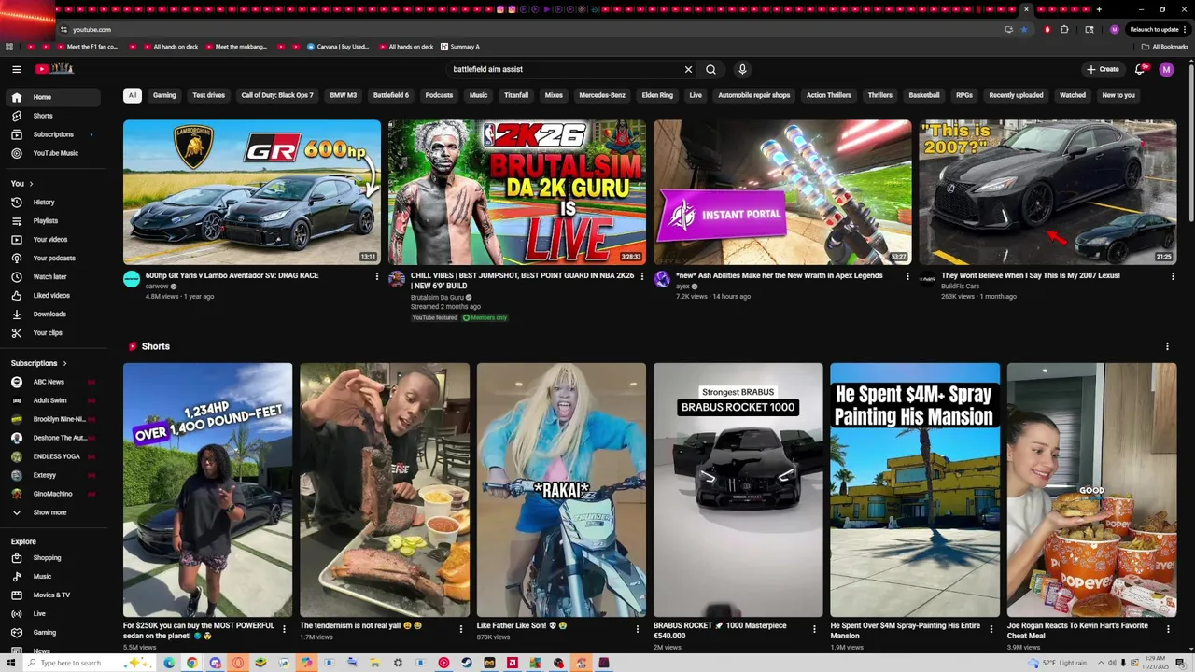Open GinoMachino channel
The height and width of the screenshot is (672, 1195).
(52, 494)
